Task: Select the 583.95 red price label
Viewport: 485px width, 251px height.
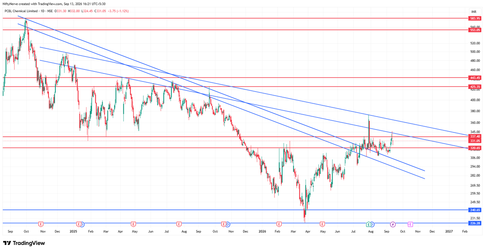Action: (x=475, y=19)
